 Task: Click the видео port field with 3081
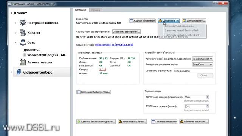[195, 107]
